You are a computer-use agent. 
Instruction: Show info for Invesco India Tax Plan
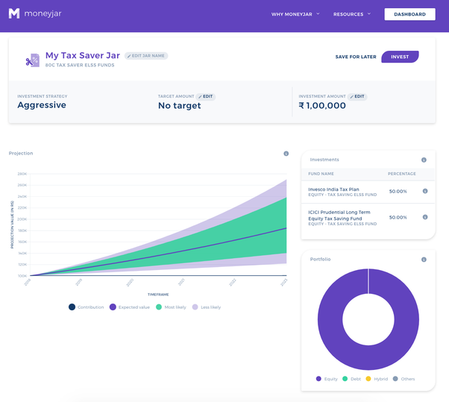click(425, 191)
